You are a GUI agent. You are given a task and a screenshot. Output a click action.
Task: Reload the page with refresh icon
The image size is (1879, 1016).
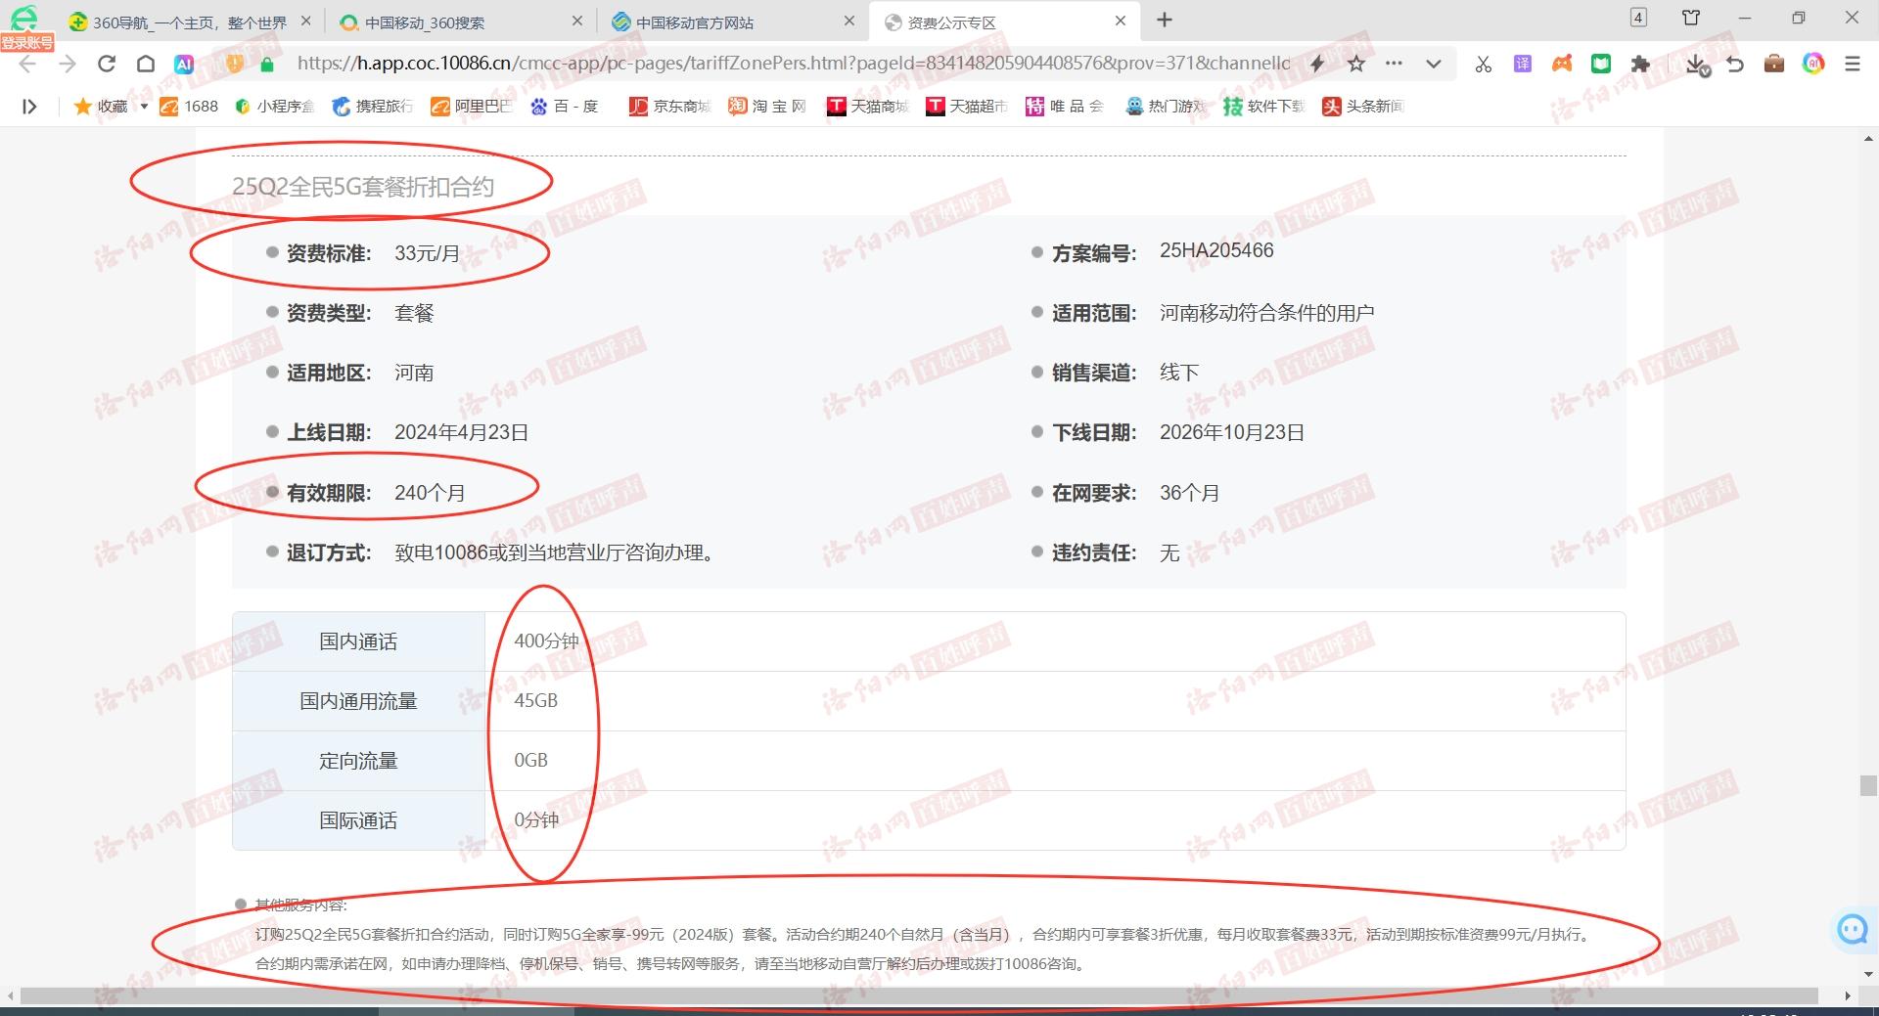point(106,64)
